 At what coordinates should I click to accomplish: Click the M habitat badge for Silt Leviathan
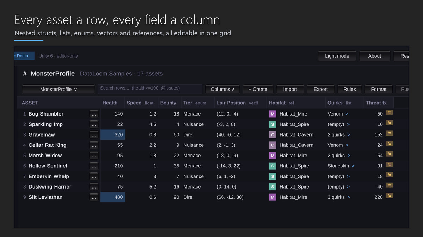tap(272, 197)
